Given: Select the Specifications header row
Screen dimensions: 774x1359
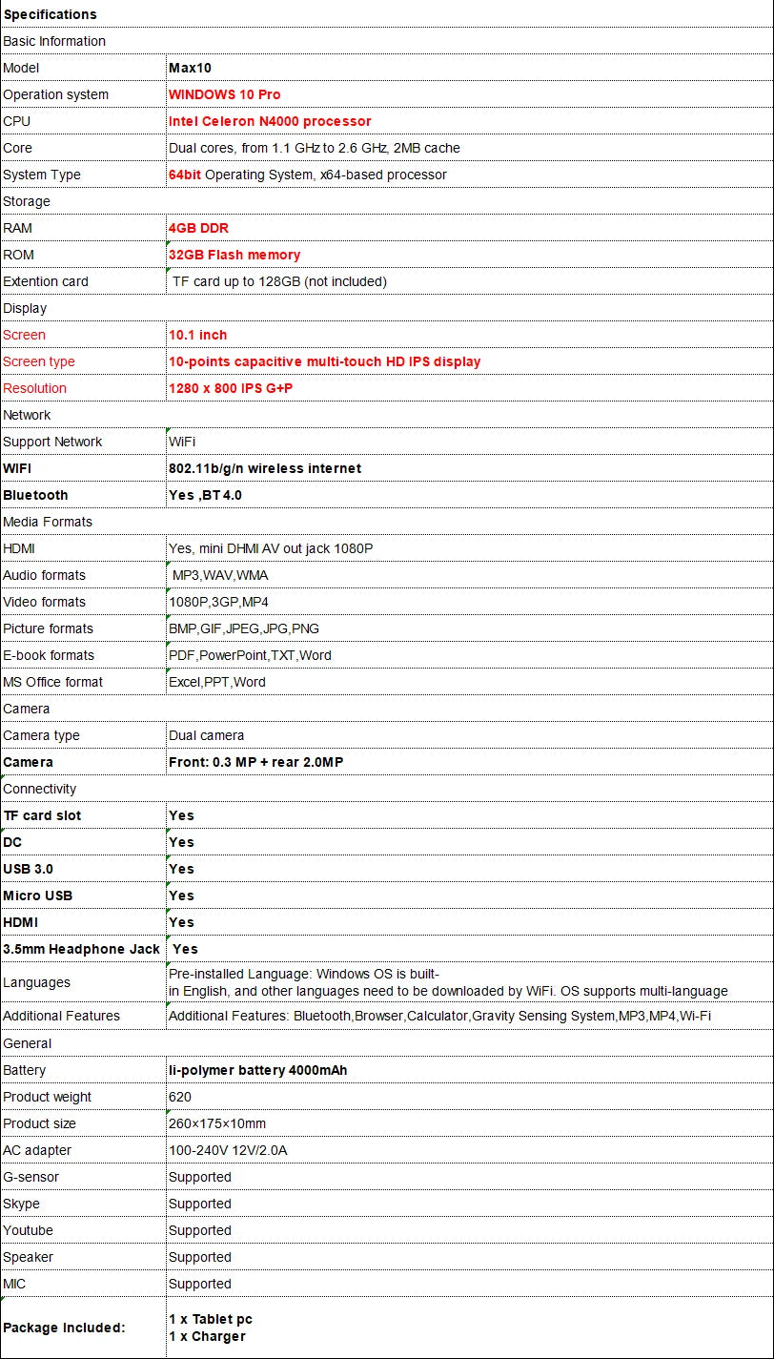Looking at the screenshot, I should (x=387, y=14).
